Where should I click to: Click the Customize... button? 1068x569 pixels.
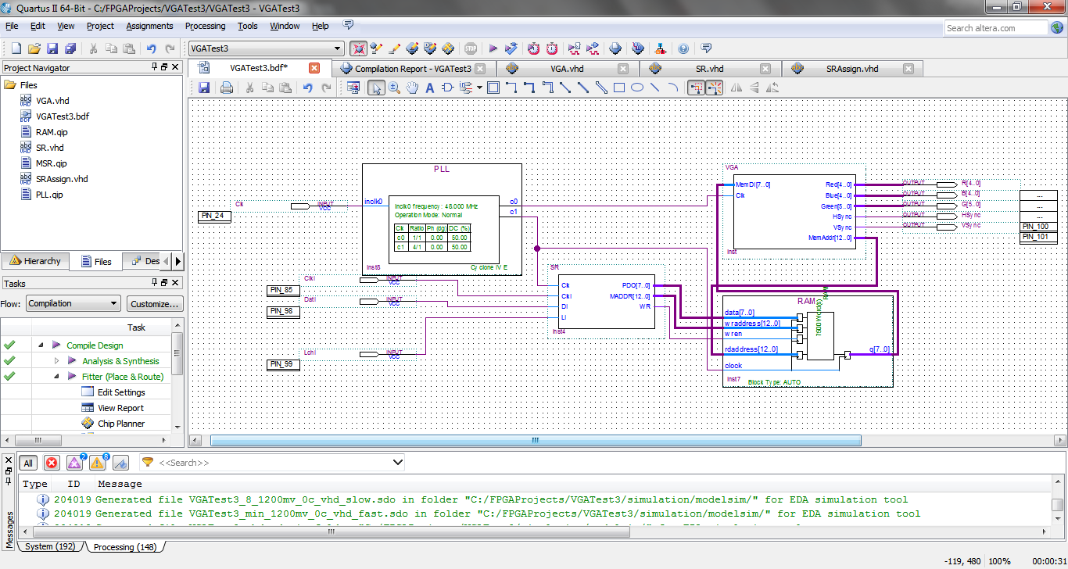tap(155, 303)
